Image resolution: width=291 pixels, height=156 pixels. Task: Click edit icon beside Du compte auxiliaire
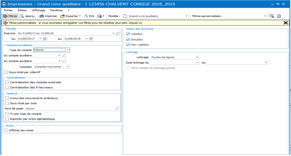[63, 55]
